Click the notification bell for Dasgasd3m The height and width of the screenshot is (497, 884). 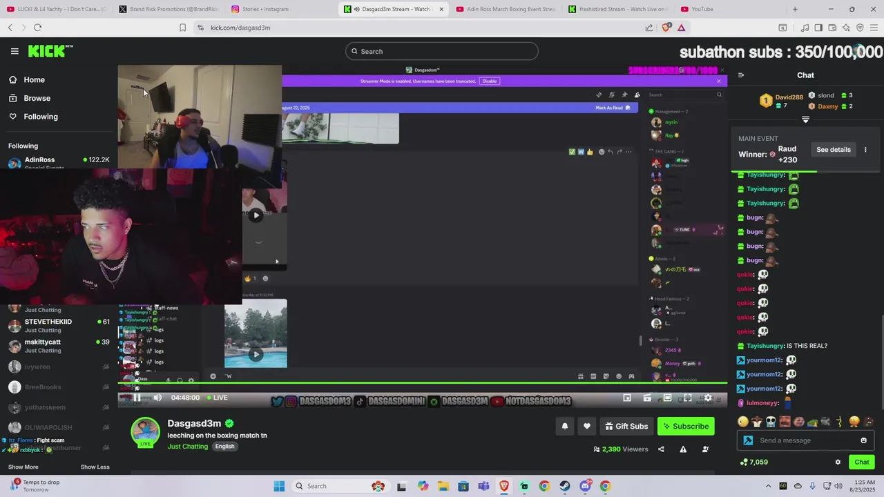point(565,427)
